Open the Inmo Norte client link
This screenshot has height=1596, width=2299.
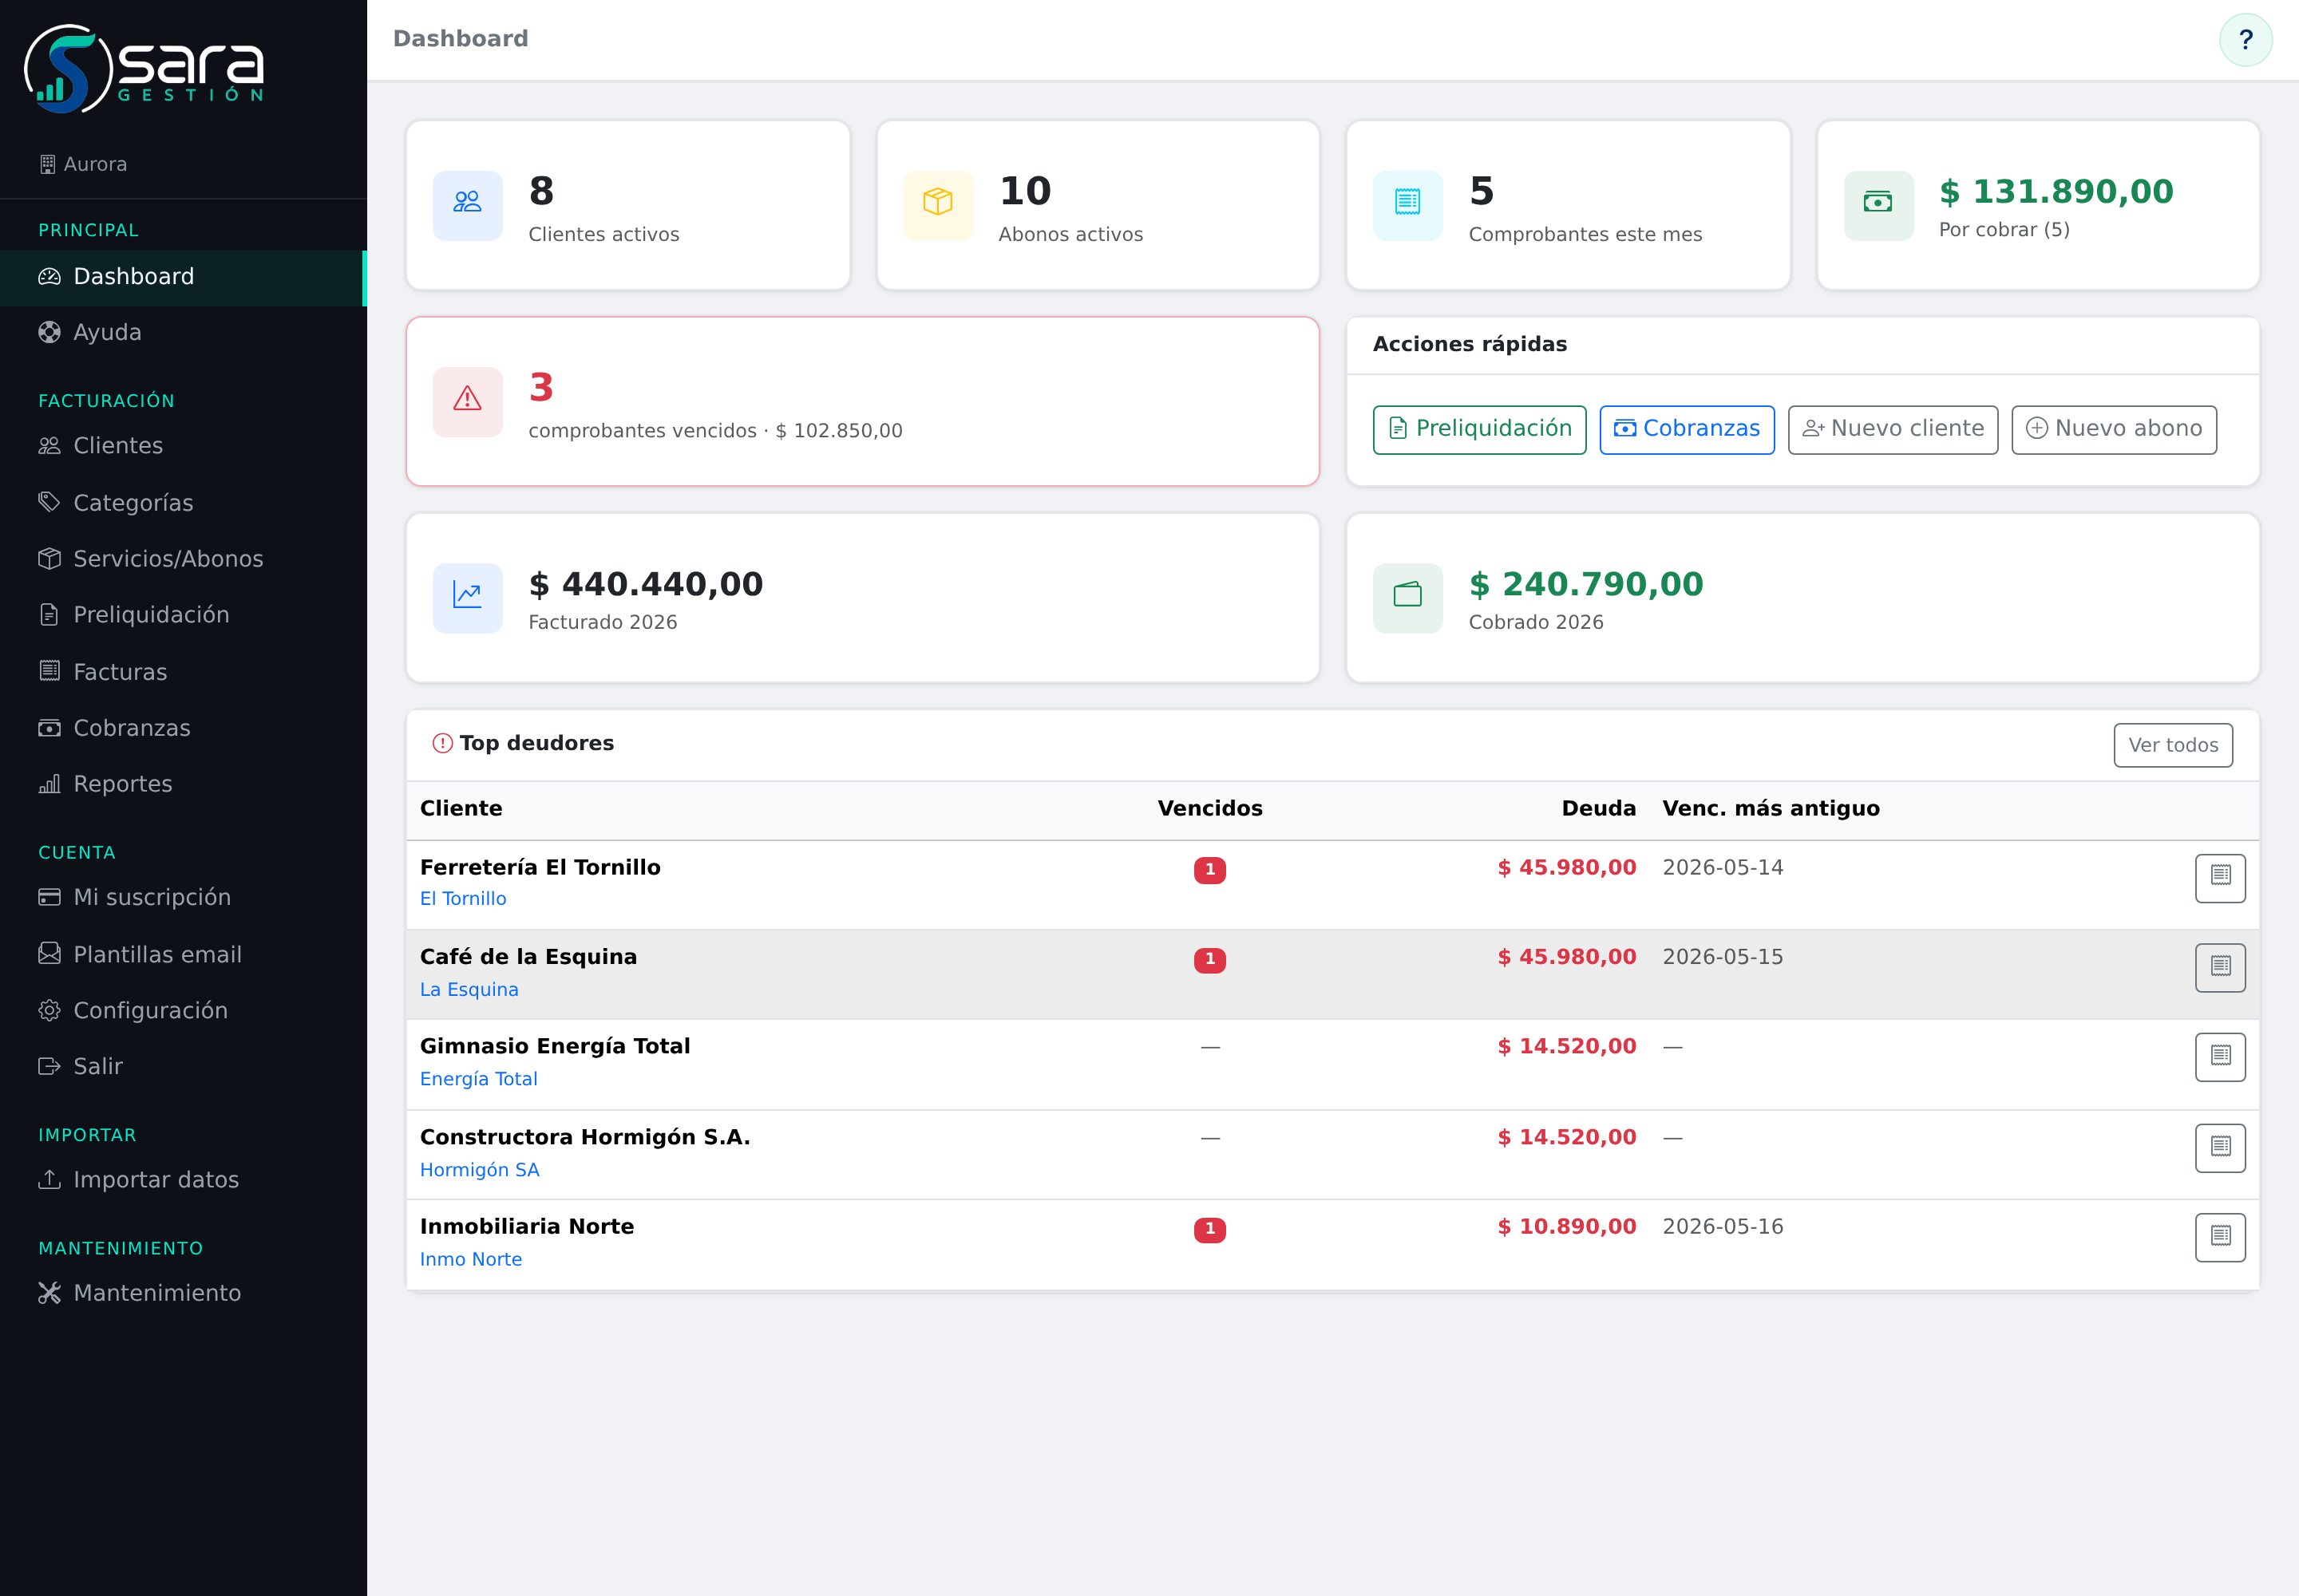[x=471, y=1260]
